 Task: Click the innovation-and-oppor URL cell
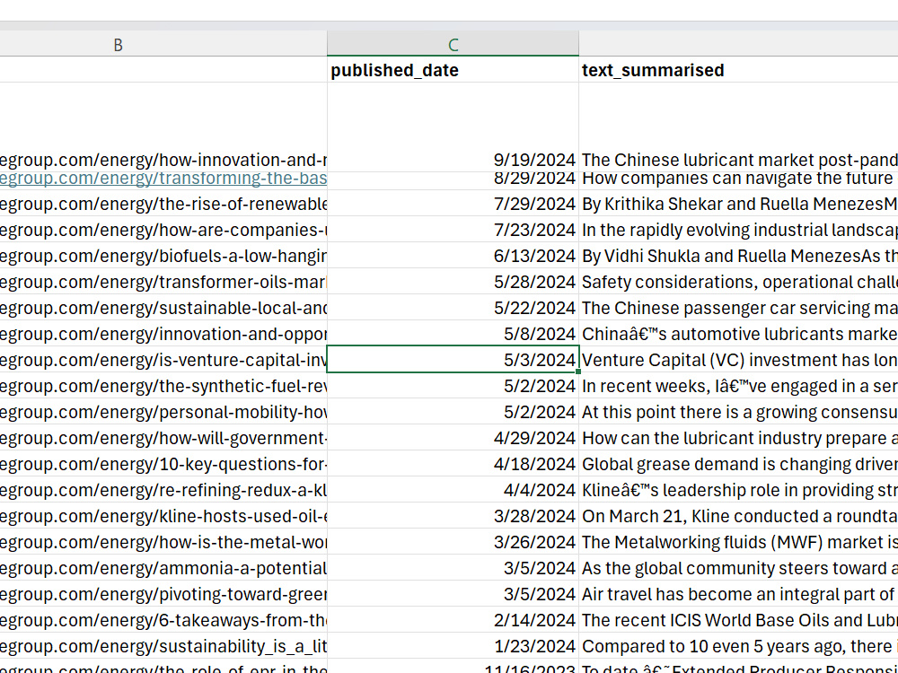click(x=163, y=334)
